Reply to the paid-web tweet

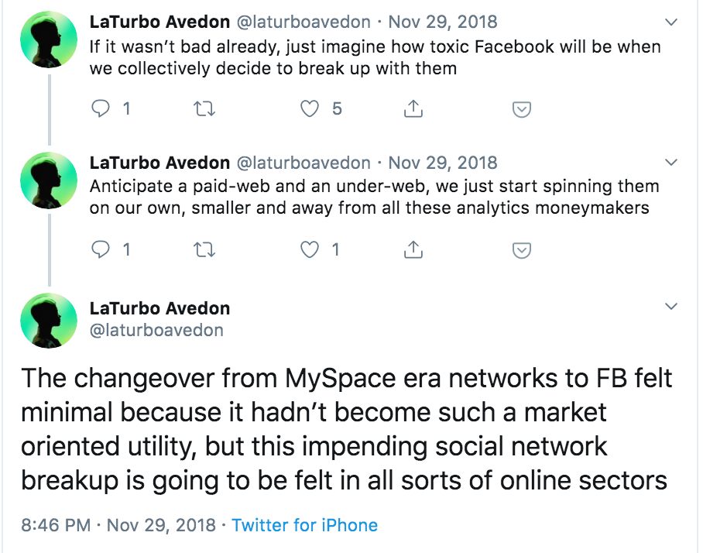(101, 249)
